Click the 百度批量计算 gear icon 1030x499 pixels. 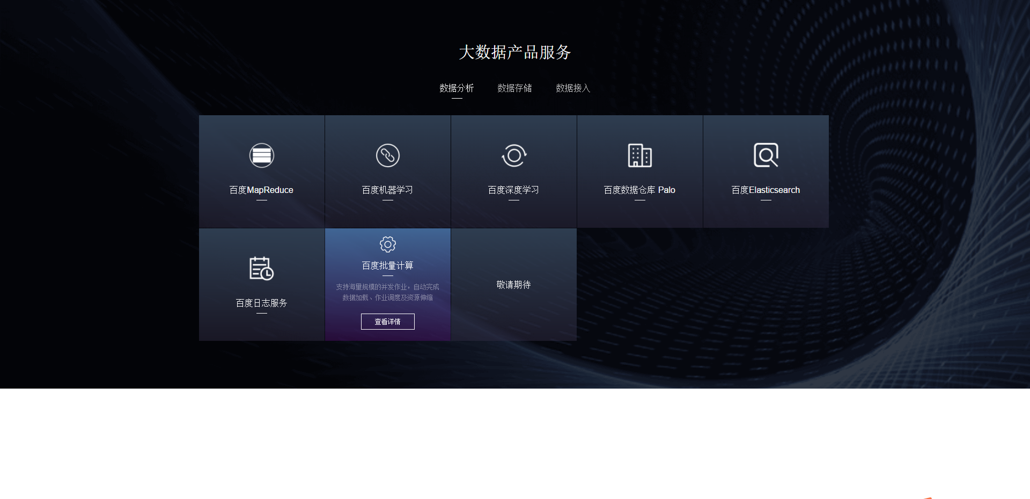(388, 244)
